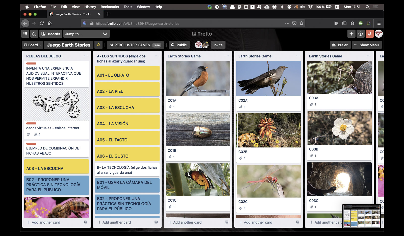Image resolution: width=404 pixels, height=236 pixels.
Task: Open list actions menu above card C02A
Action: [298, 56]
